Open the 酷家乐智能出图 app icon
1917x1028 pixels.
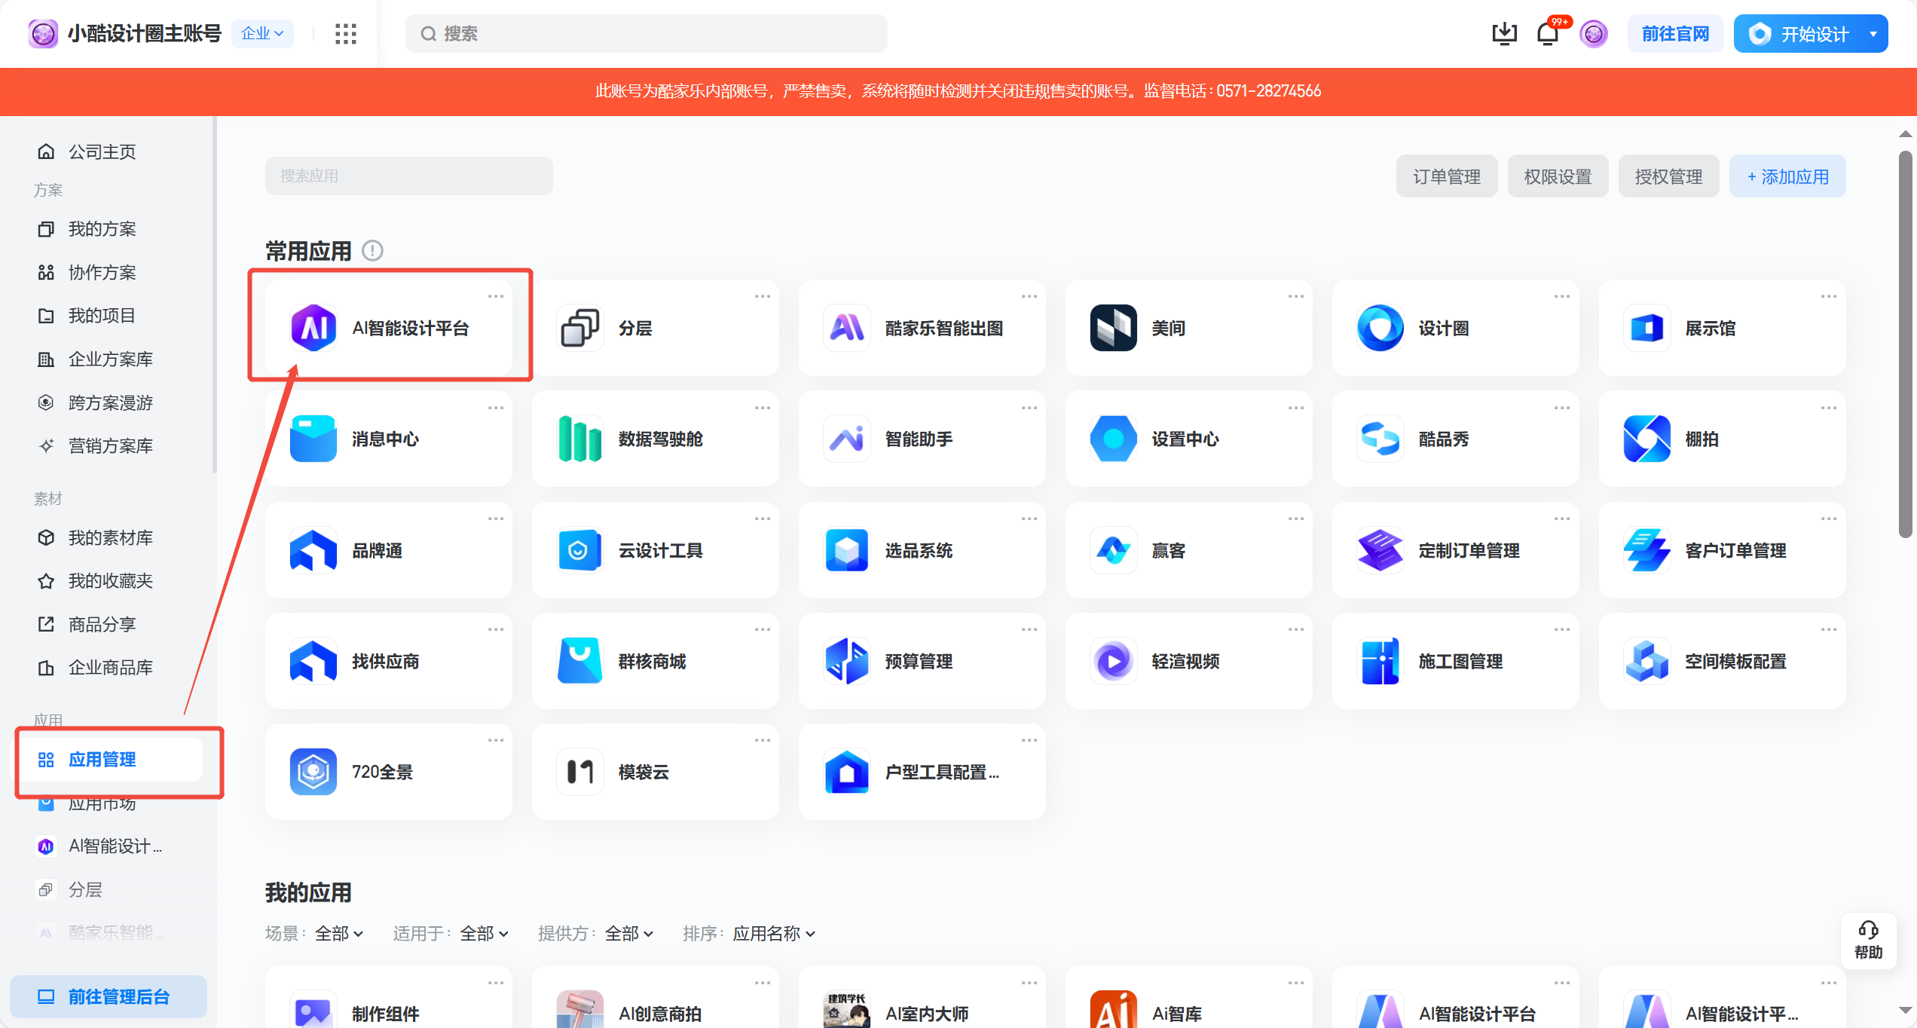[846, 328]
